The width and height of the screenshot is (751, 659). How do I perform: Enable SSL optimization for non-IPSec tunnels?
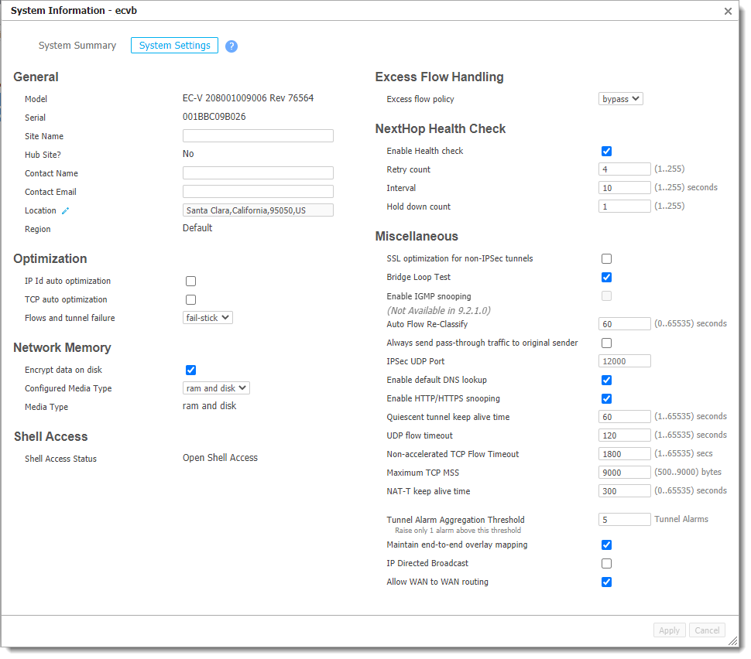click(x=606, y=258)
